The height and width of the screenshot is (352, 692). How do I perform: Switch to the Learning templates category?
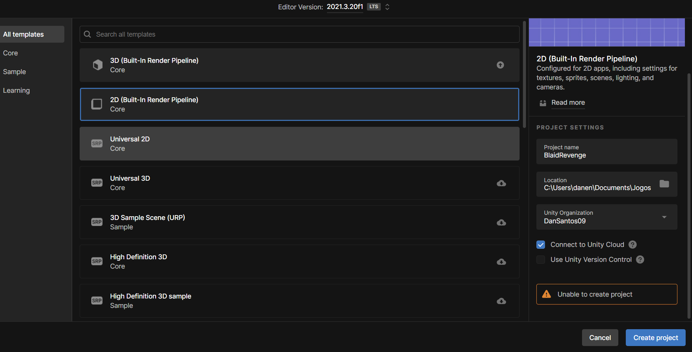pyautogui.click(x=16, y=91)
